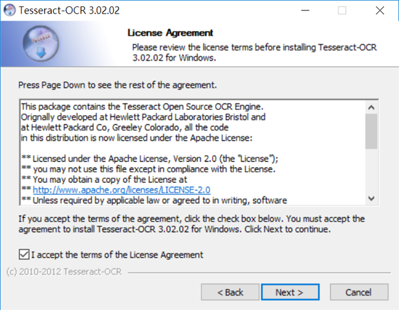
Task: Close the Tesseract-OCR setup window
Action: (380, 10)
